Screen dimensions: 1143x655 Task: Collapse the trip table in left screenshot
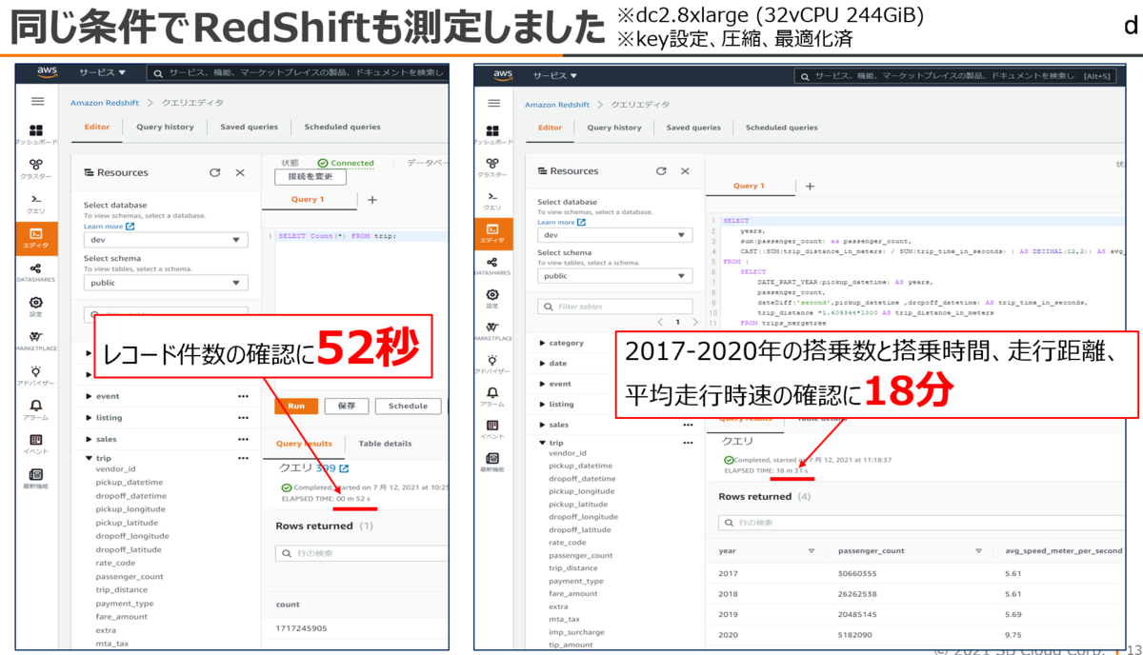(x=89, y=458)
